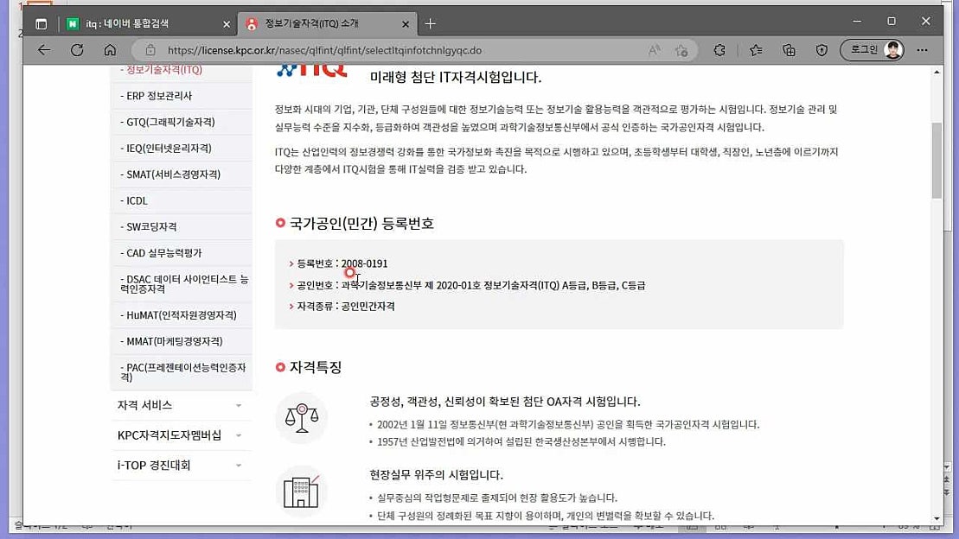
Task: Open the Collections icon in toolbar
Action: tap(789, 50)
